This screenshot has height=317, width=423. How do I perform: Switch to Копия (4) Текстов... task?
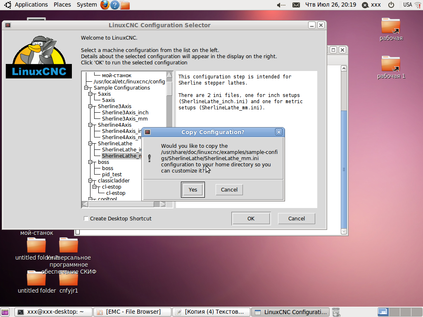coord(211,312)
